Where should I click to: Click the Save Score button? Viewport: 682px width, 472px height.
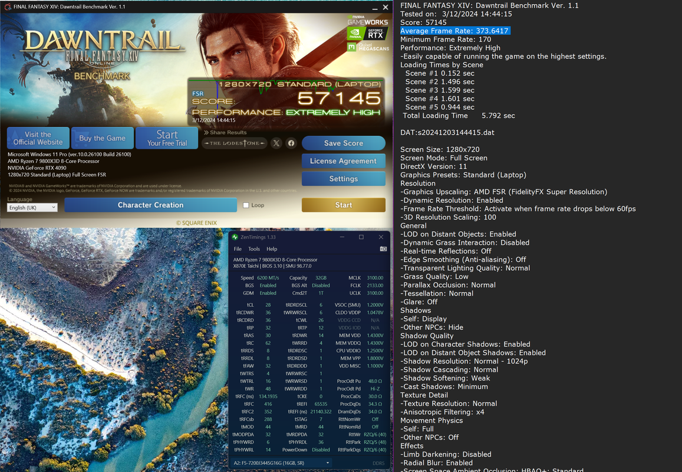344,143
